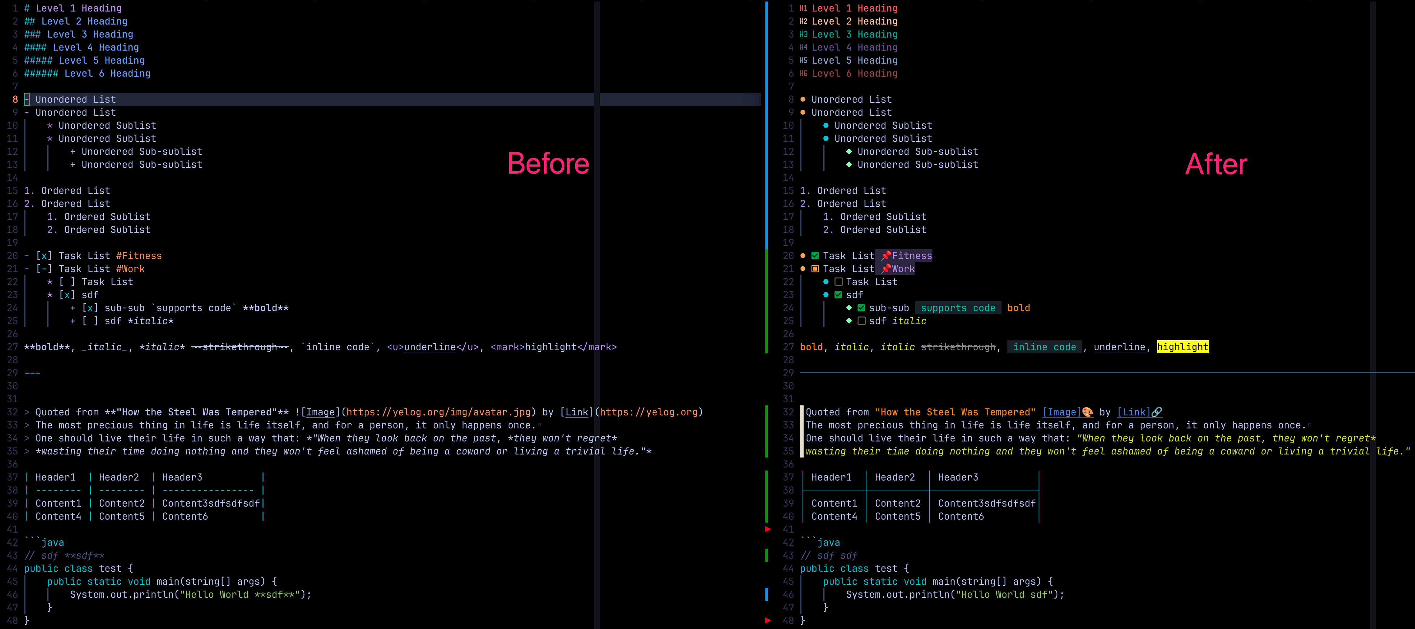
Task: Click the H4 heading icon in rendered pane
Action: pyautogui.click(x=803, y=48)
